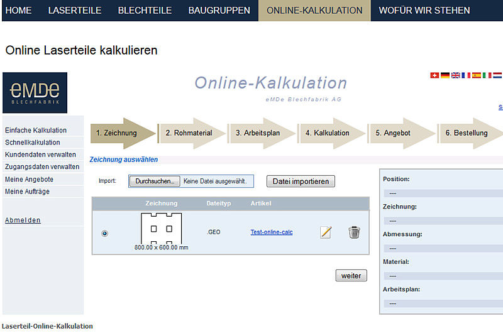503x336 pixels.
Task: Open Schnellkalkulation in the sidebar
Action: point(33,143)
